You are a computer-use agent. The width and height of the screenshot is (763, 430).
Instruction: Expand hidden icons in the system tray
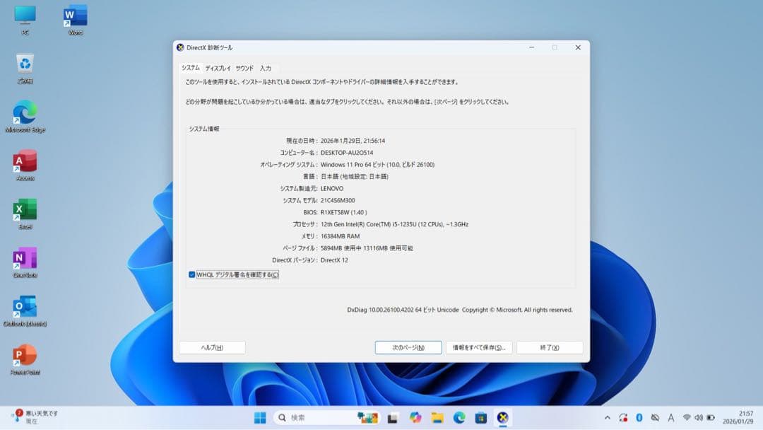click(608, 417)
